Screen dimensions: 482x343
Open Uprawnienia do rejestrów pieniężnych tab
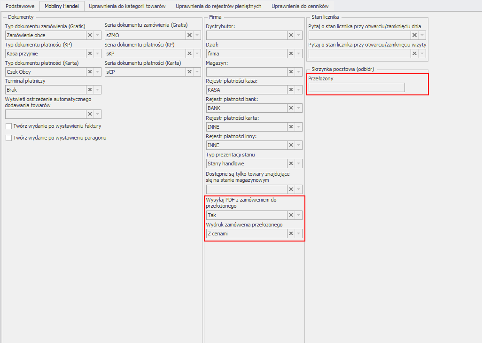pos(218,6)
